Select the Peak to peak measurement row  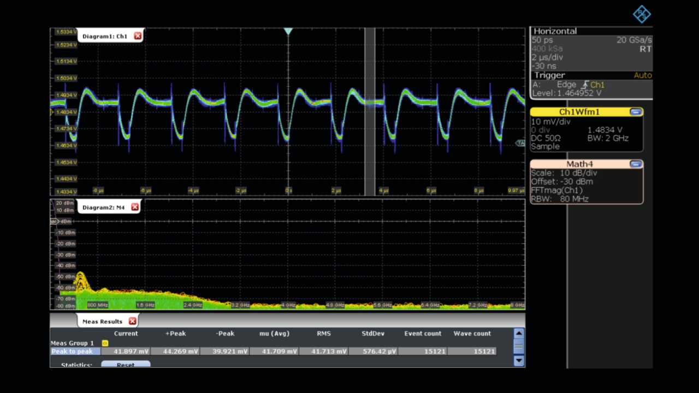click(273, 352)
